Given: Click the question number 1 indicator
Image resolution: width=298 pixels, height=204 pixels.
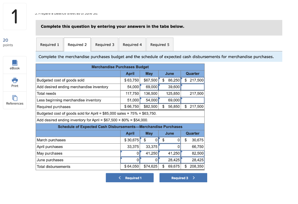Looking at the screenshot, I should [15, 16].
